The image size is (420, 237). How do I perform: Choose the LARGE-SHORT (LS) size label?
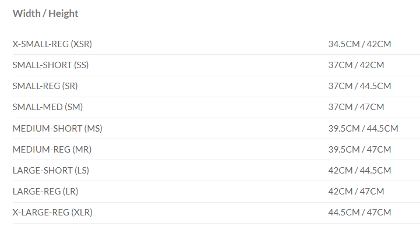51,170
